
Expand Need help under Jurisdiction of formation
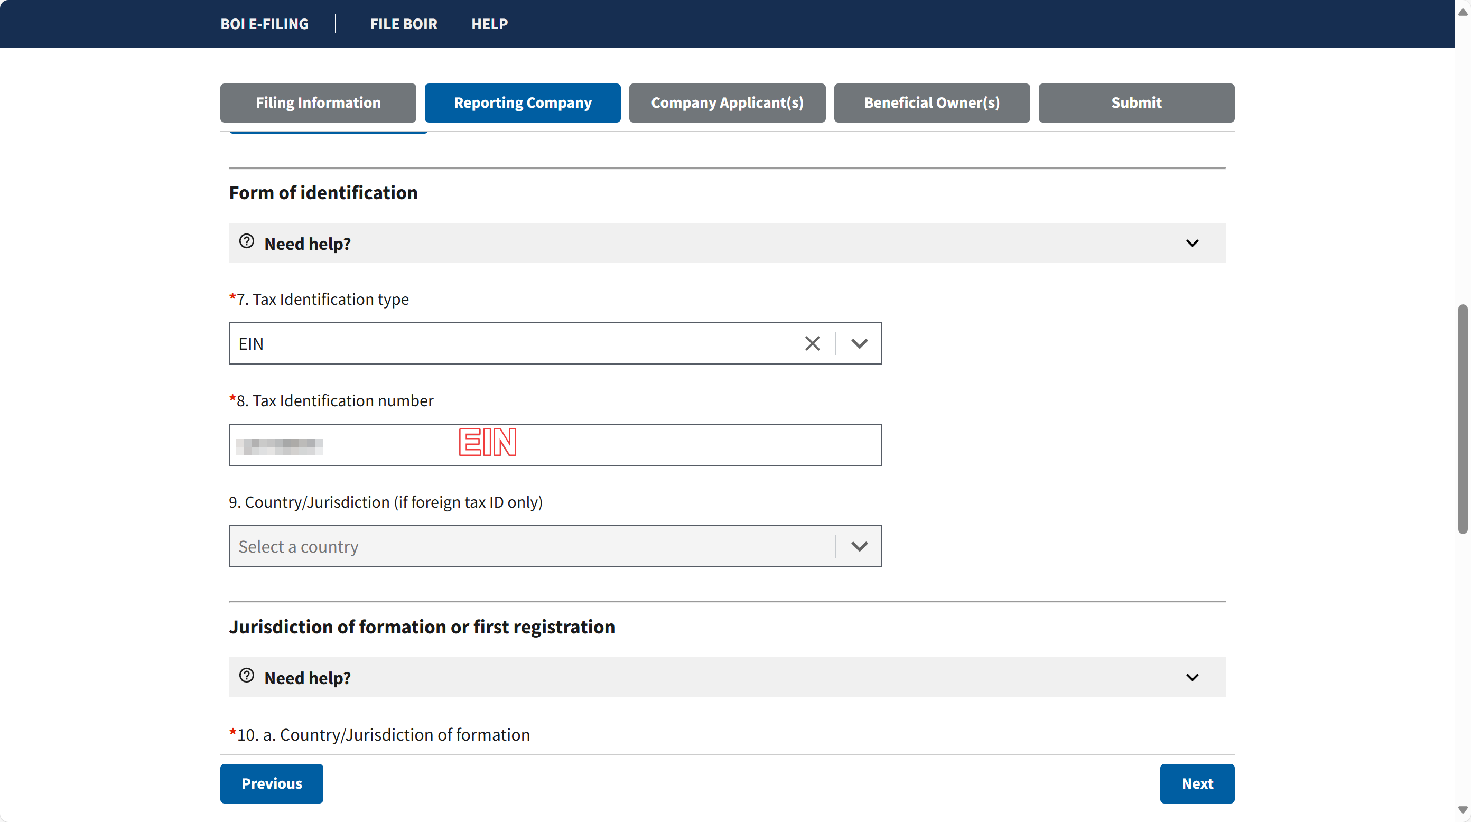tap(727, 677)
